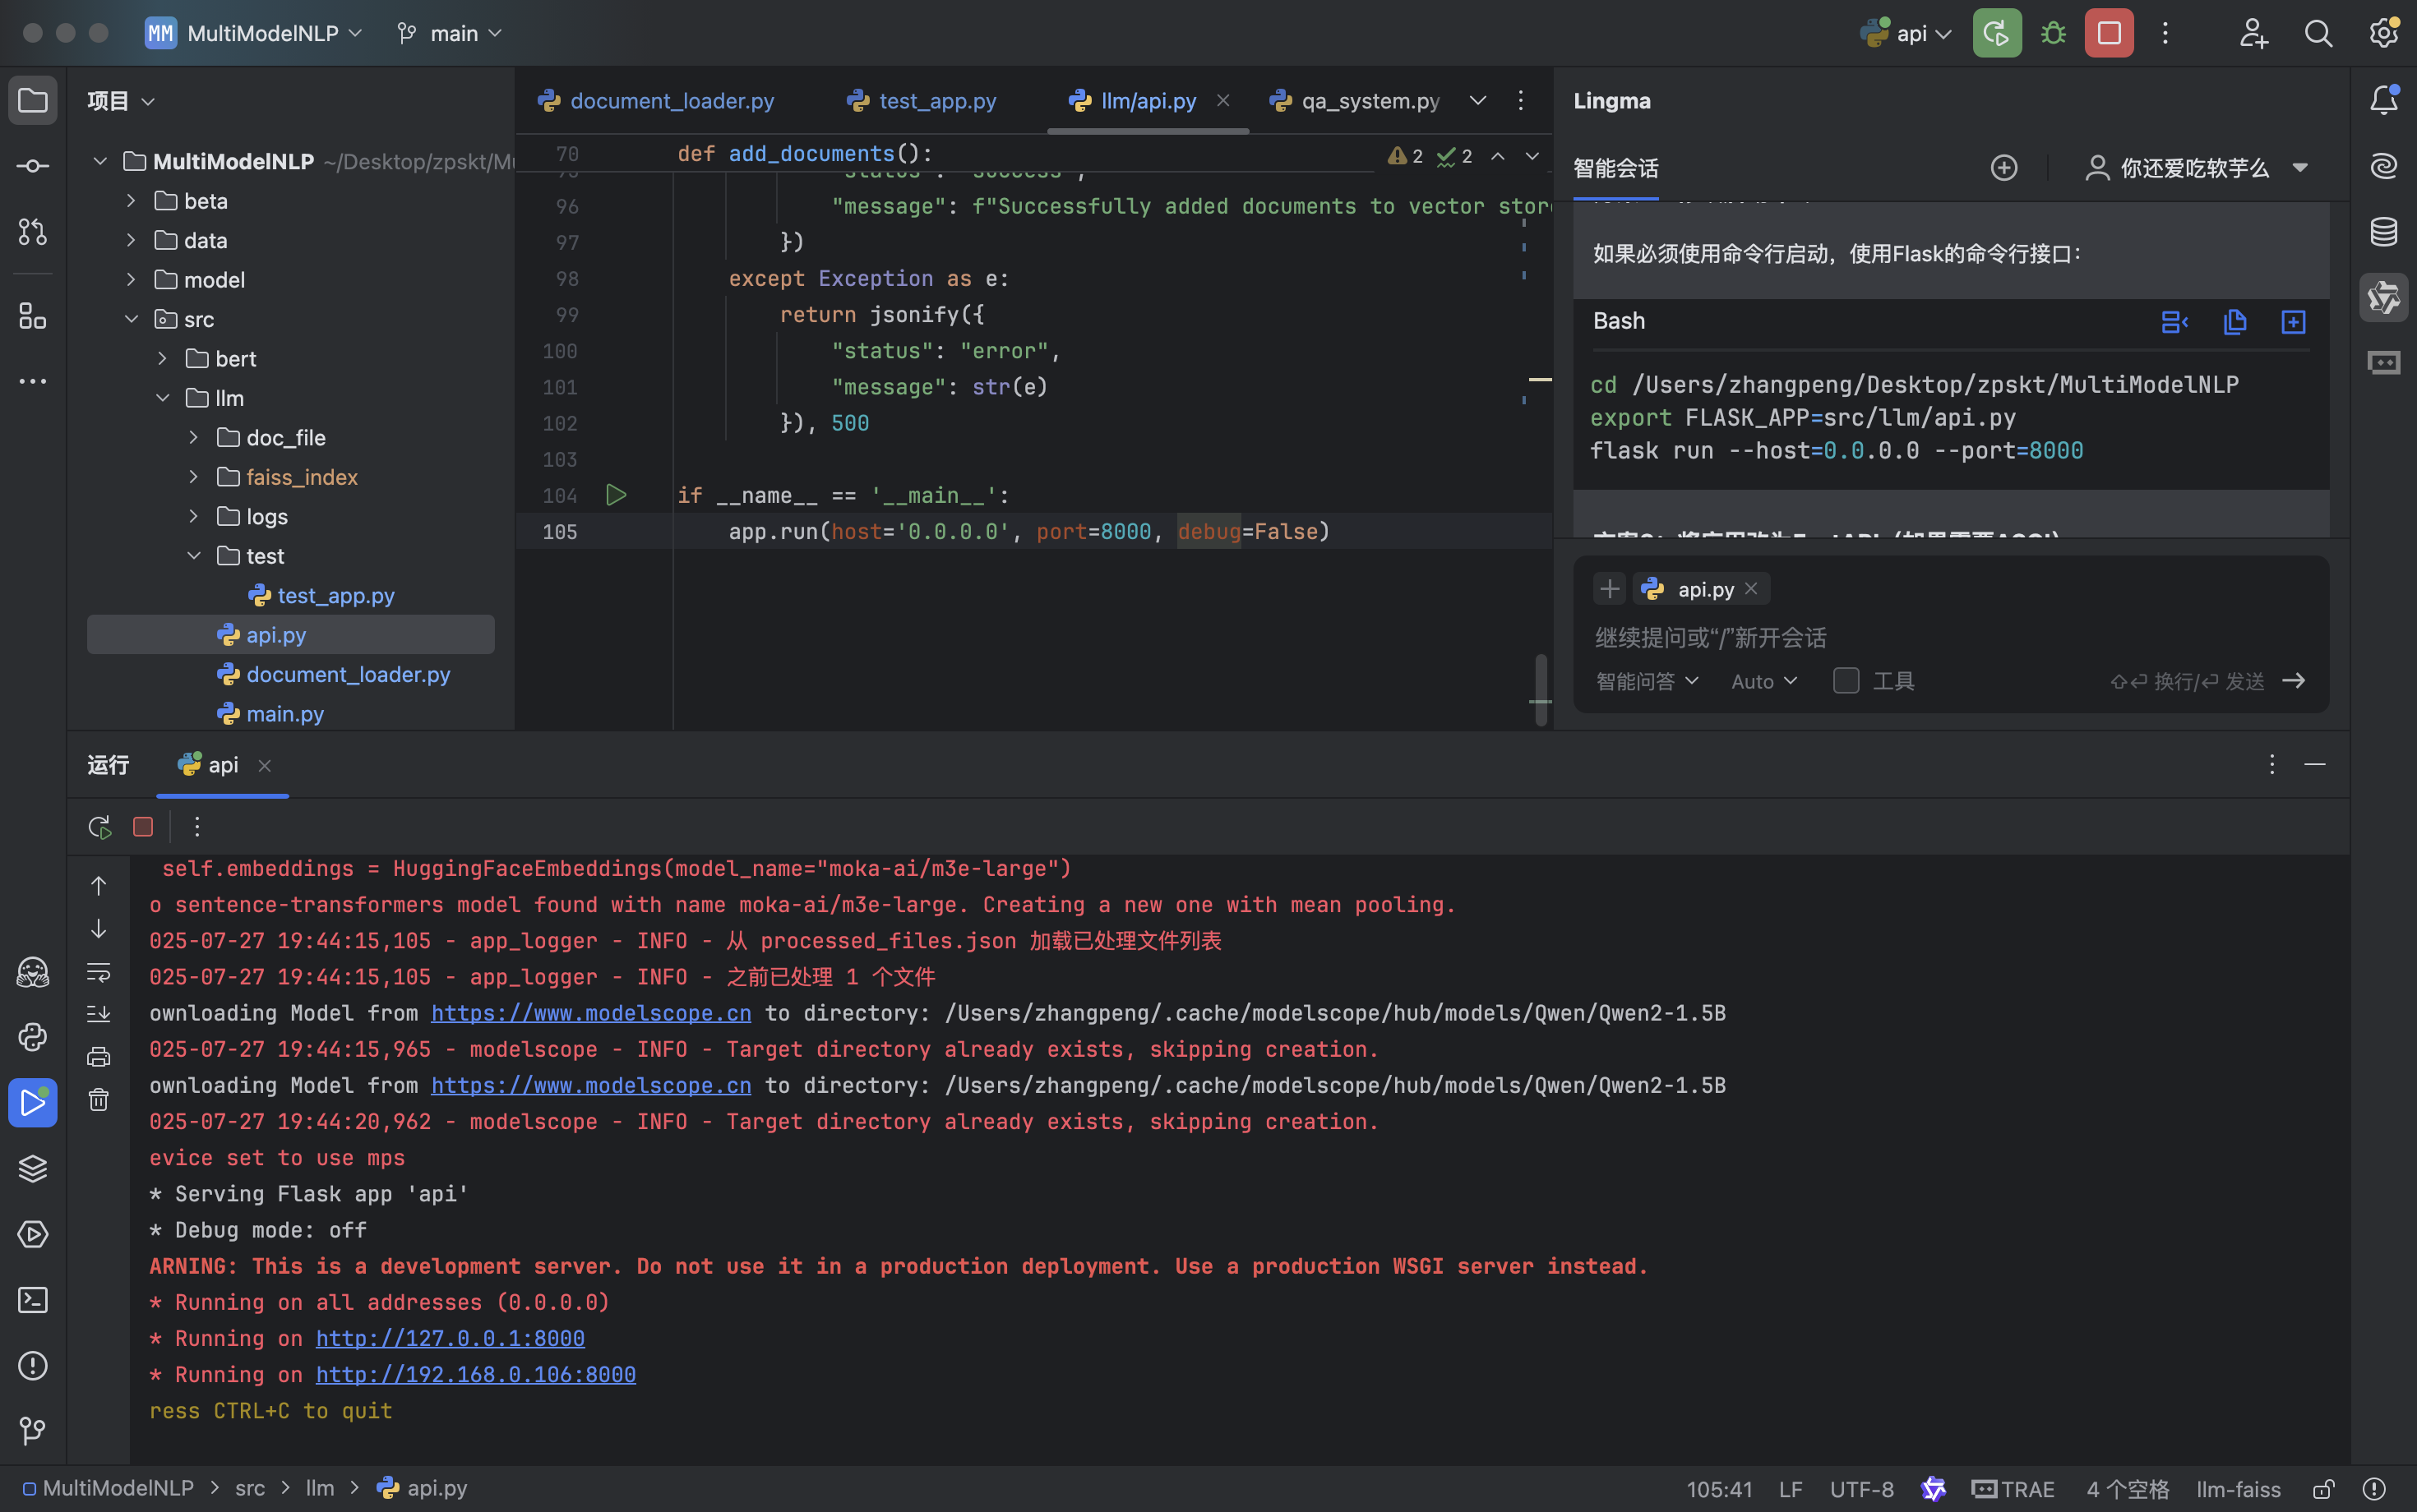Open the Terminal tool window
The width and height of the screenshot is (2417, 1512).
tap(32, 1300)
